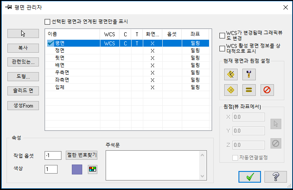Select the 입체 plane row

tap(128, 87)
